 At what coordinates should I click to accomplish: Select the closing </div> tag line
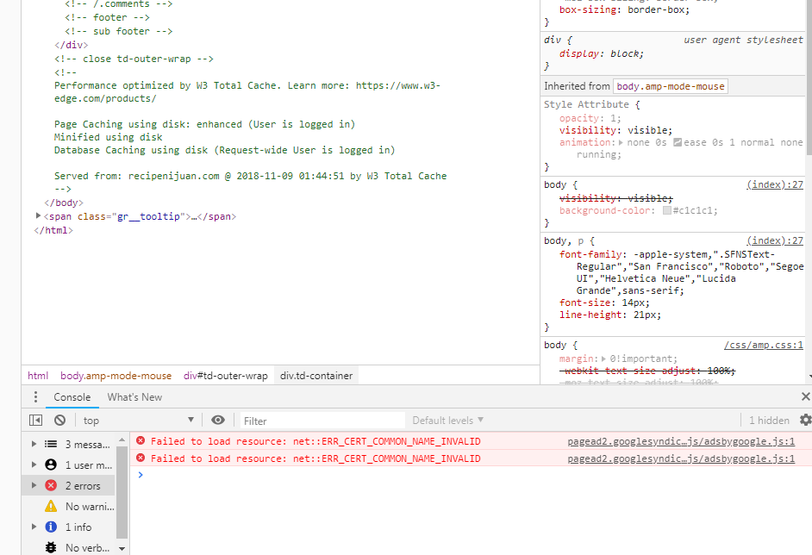pyautogui.click(x=72, y=45)
